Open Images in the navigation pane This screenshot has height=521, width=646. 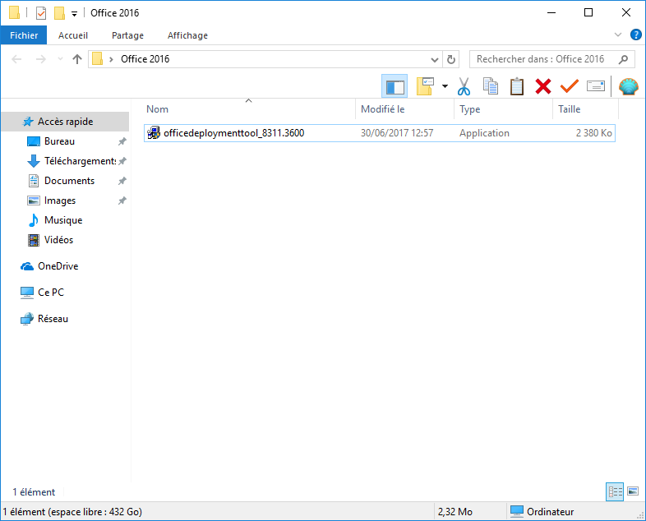coord(60,201)
